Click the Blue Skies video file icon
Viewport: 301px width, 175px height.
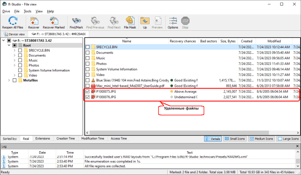[x=93, y=80]
